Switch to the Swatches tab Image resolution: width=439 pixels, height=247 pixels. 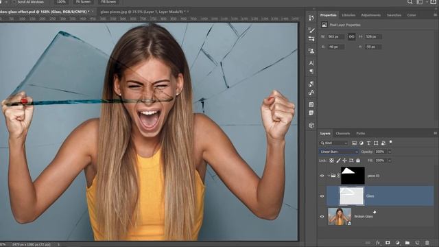[x=394, y=15]
